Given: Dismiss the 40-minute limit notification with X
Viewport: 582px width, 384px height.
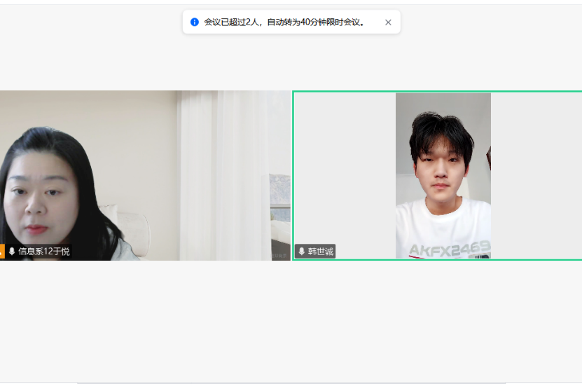Looking at the screenshot, I should click(388, 22).
